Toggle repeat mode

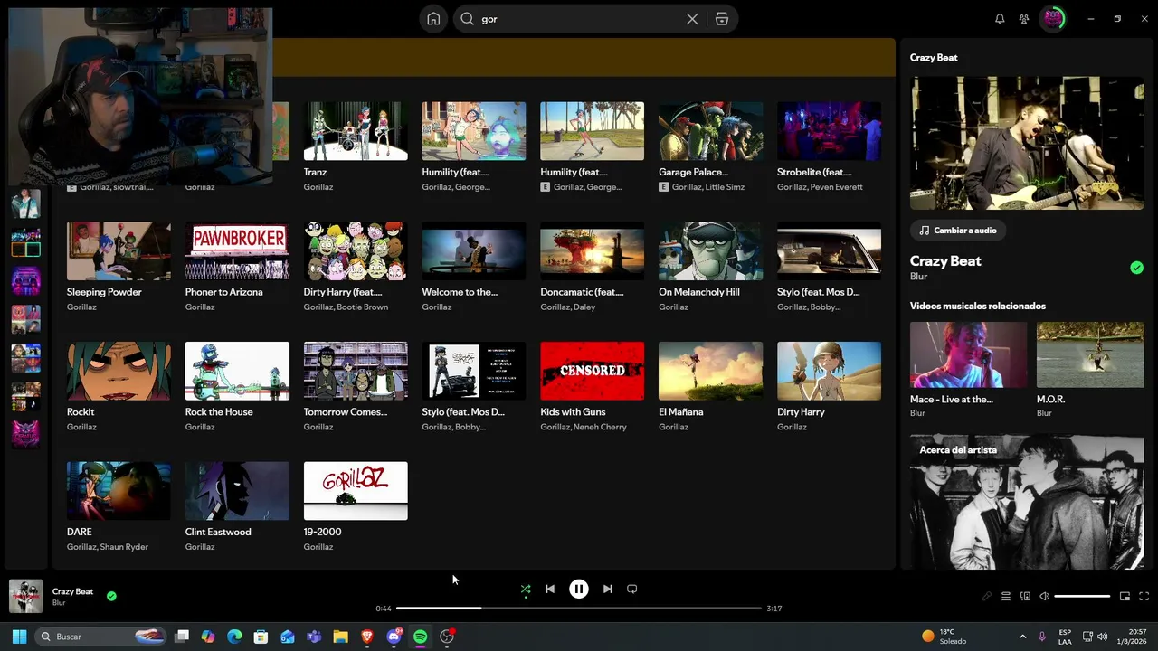coord(632,589)
